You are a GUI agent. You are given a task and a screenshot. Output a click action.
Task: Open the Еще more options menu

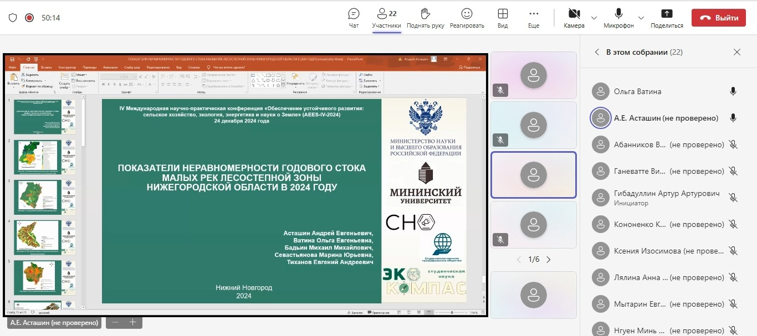(534, 14)
